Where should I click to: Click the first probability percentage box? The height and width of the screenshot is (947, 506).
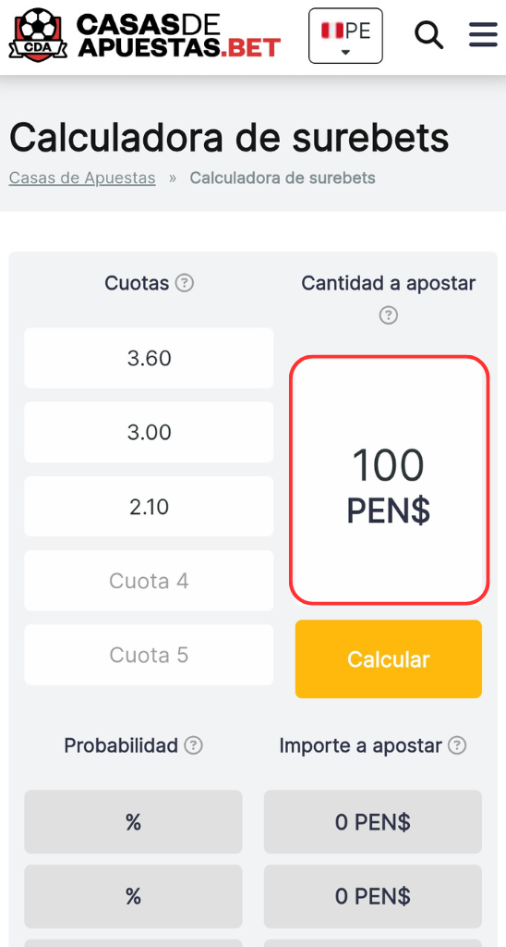coord(133,822)
